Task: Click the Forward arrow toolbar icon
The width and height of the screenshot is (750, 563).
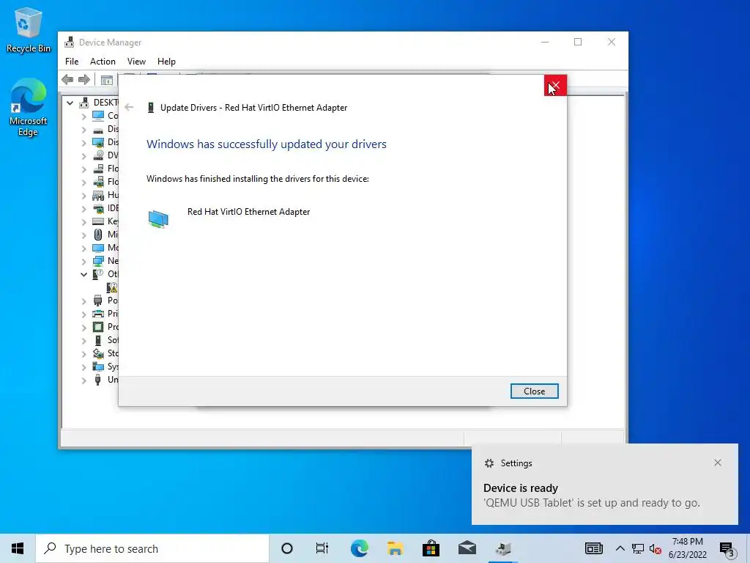Action: tap(84, 79)
